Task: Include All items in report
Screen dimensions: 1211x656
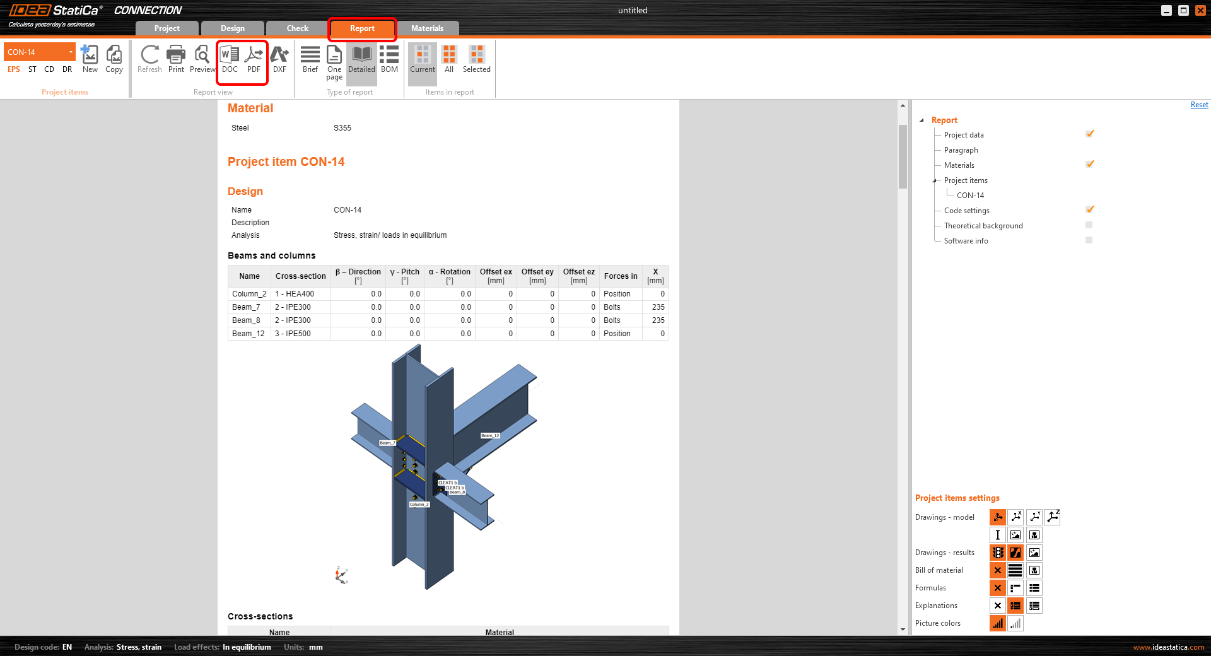Action: point(449,60)
